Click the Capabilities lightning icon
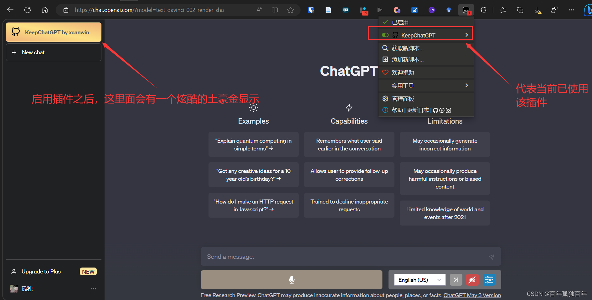 349,108
